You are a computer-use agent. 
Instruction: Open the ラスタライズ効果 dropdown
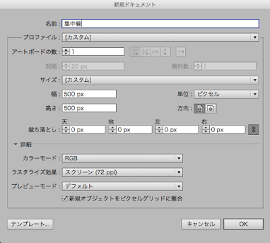[122, 172]
